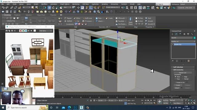Select Edge constraint radio button

coord(183,77)
